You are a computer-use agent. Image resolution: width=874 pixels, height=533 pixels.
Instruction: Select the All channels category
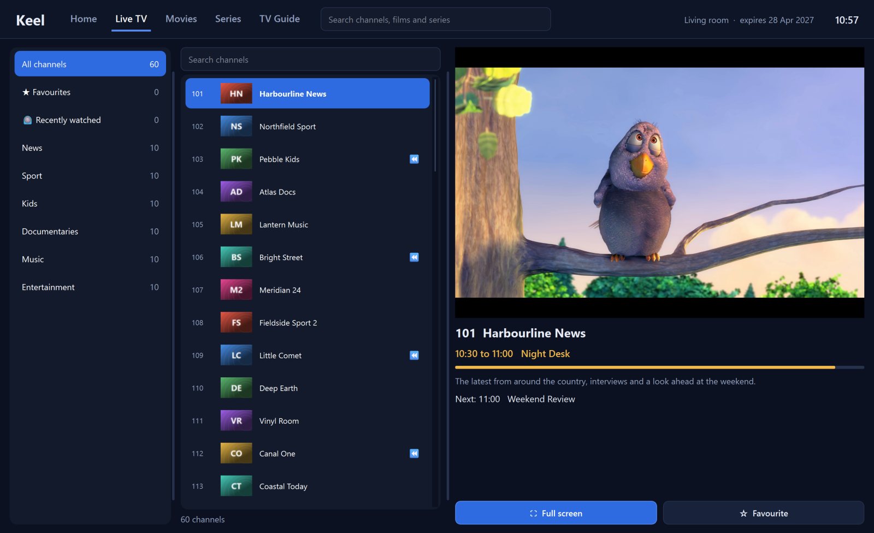(90, 64)
